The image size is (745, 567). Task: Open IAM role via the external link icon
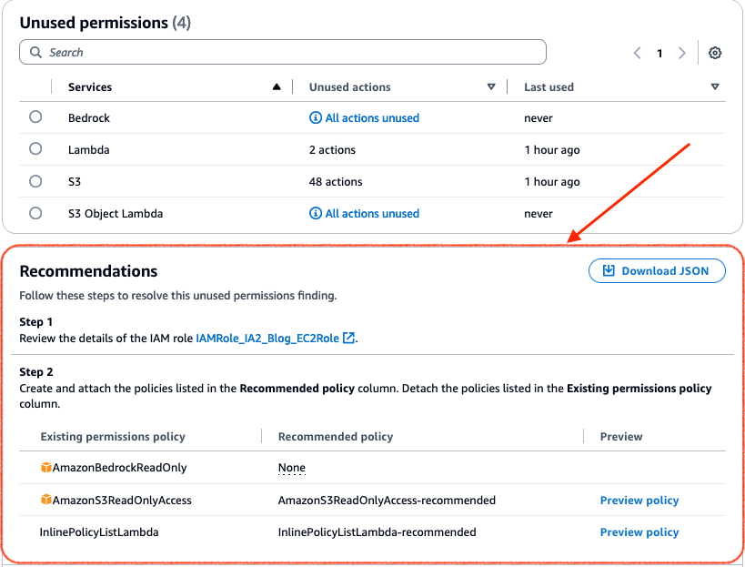point(350,338)
